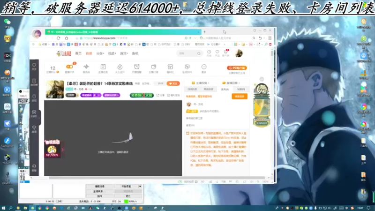Click the browser page horizontal scrollbar
Viewport: 375px width, 211px height.
coord(157,178)
